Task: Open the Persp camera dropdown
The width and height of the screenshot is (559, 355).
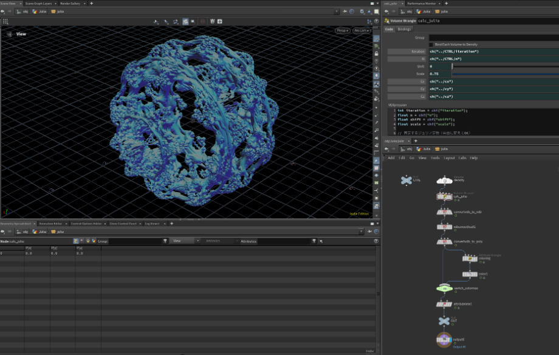Action: tap(342, 30)
